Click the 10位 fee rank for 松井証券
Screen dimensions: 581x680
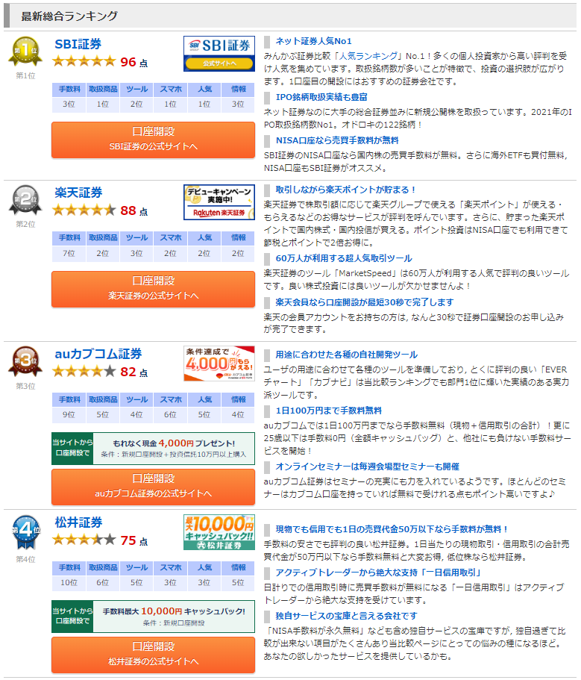pos(69,583)
